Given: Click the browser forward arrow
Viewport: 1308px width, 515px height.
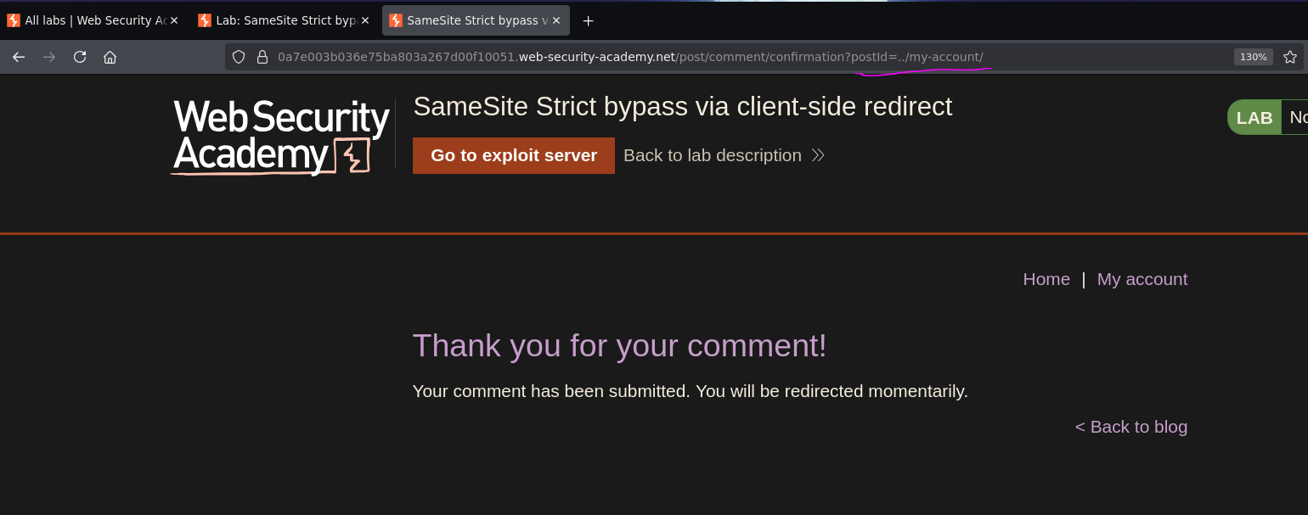Looking at the screenshot, I should point(49,57).
